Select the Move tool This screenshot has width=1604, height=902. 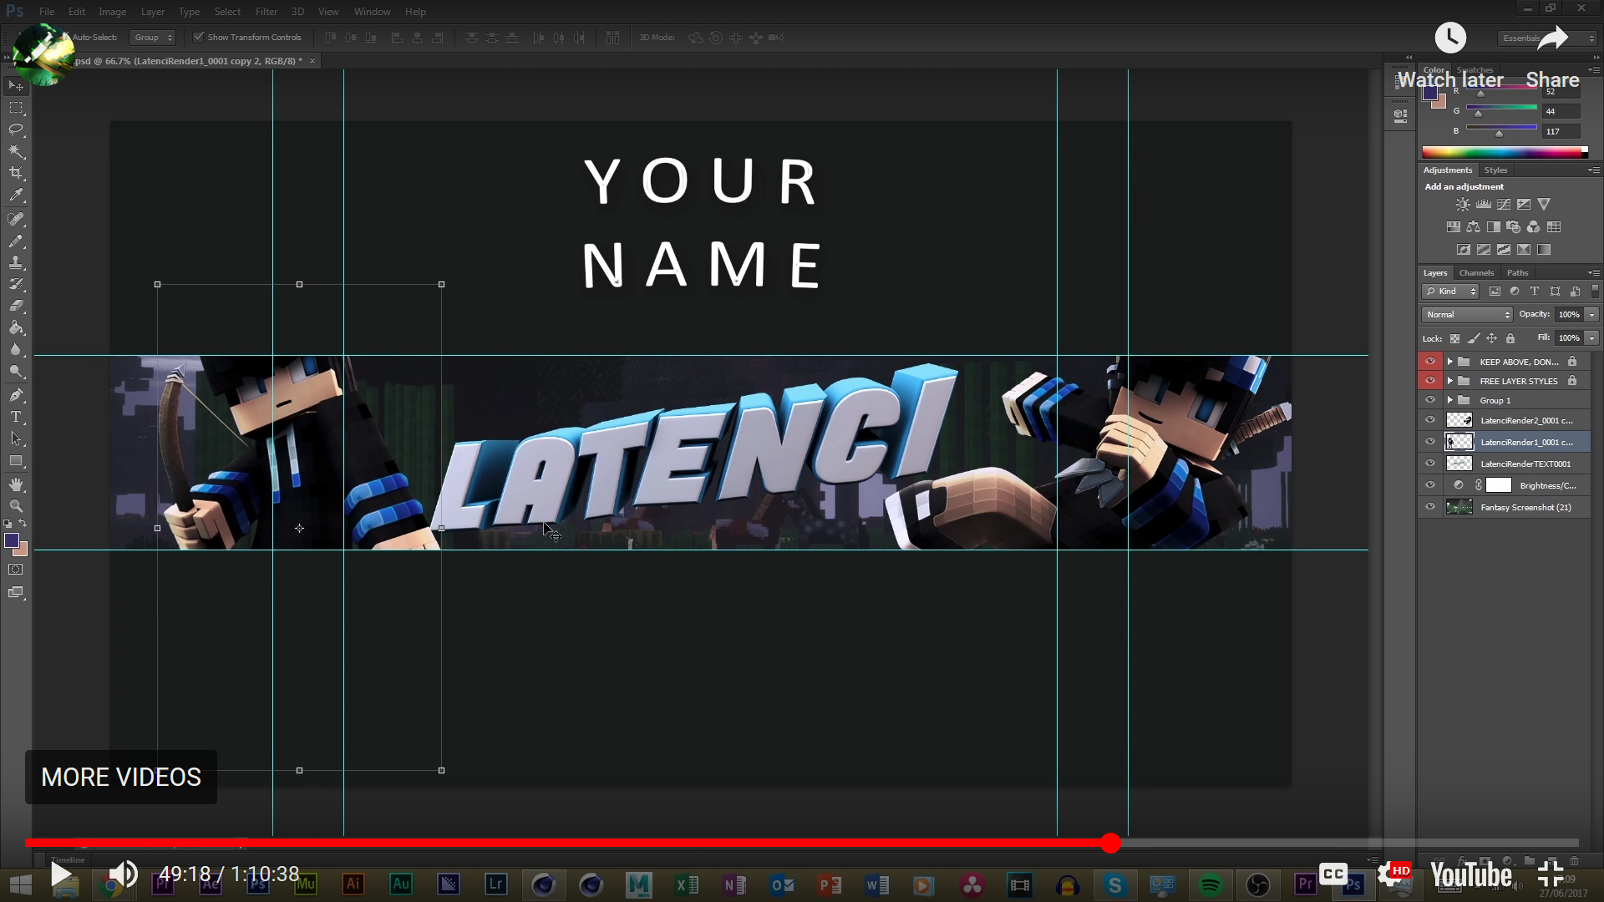click(16, 86)
